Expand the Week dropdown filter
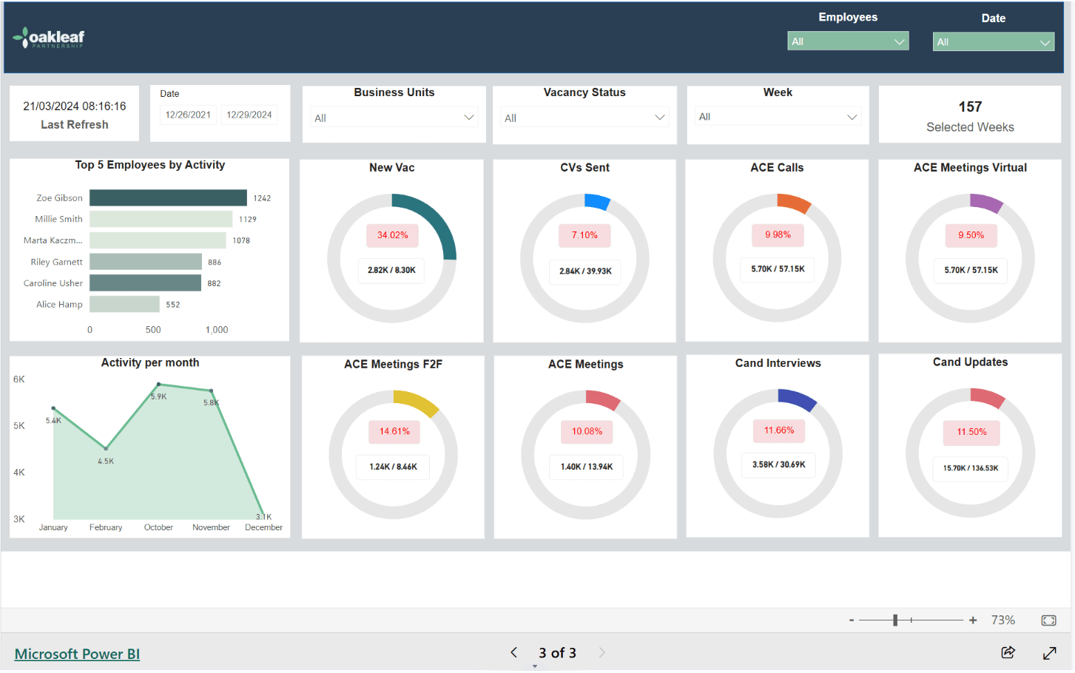1075x673 pixels. (777, 117)
